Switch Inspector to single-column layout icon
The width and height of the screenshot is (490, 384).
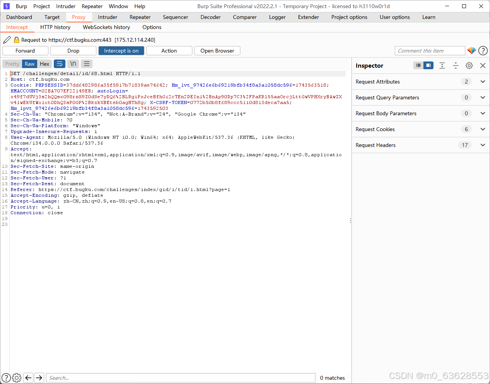pos(418,65)
